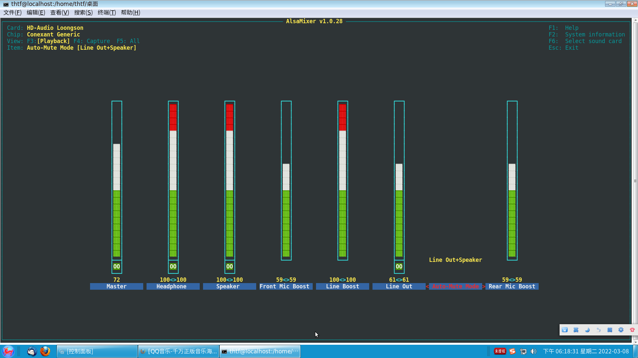Open the Thunderbird mail launcher
Viewport: 638px width, 358px height.
click(32, 351)
